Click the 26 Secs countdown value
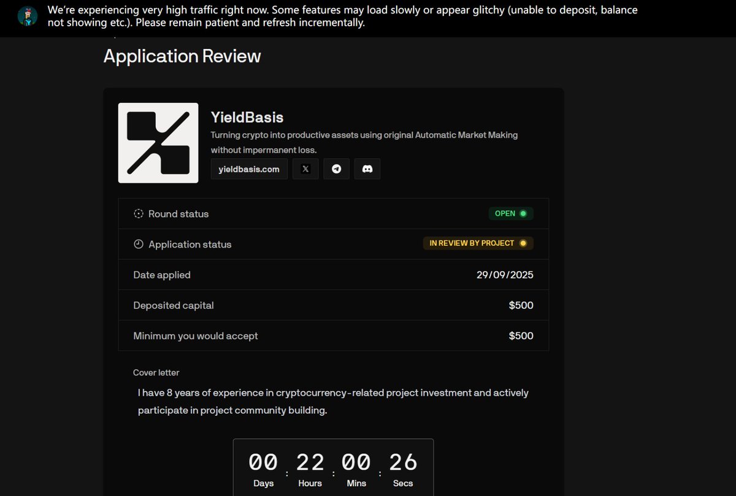Viewport: 736px width, 496px height. coord(403,462)
